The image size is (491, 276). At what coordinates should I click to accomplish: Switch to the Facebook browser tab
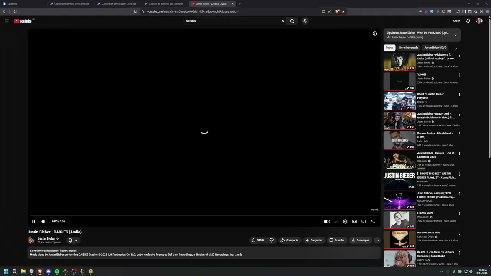coord(23,4)
